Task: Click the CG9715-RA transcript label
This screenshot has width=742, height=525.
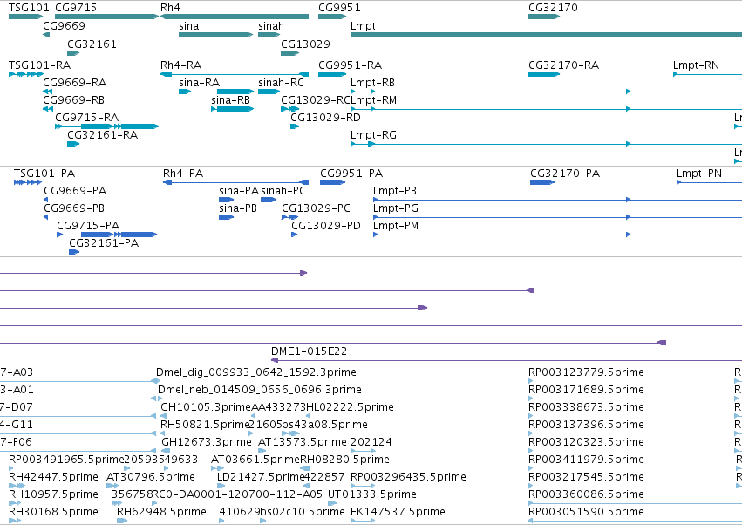Action: (86, 118)
